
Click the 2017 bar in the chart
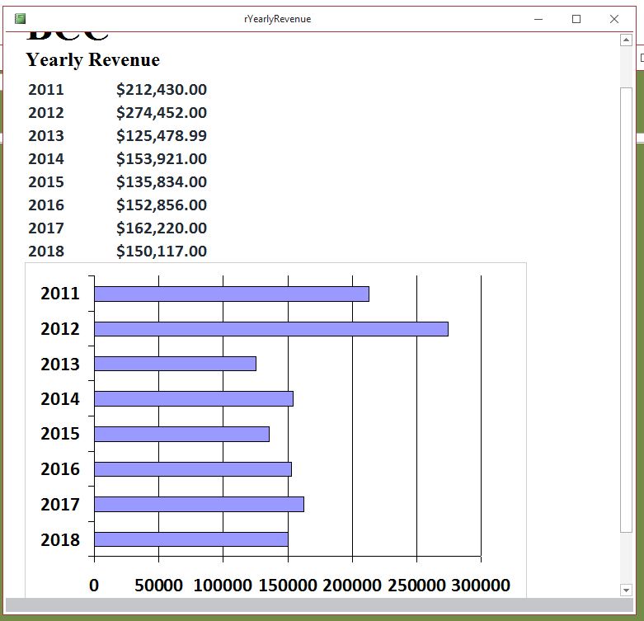(x=200, y=505)
